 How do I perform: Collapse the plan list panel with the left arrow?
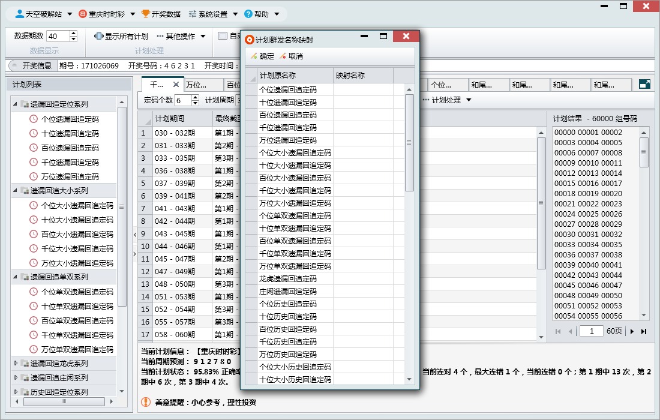pos(135,234)
